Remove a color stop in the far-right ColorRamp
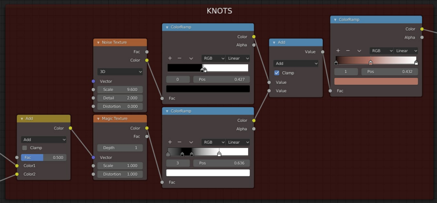The height and width of the screenshot is (203, 437). point(348,51)
